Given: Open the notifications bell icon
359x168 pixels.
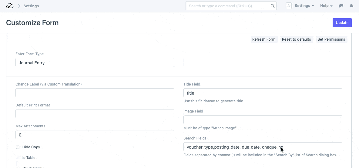Looking at the screenshot, I should 351,6.
